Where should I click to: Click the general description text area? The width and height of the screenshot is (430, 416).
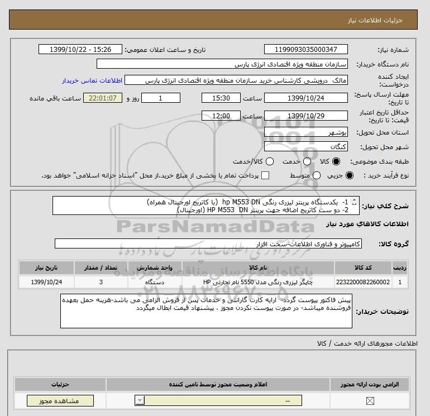point(206,205)
